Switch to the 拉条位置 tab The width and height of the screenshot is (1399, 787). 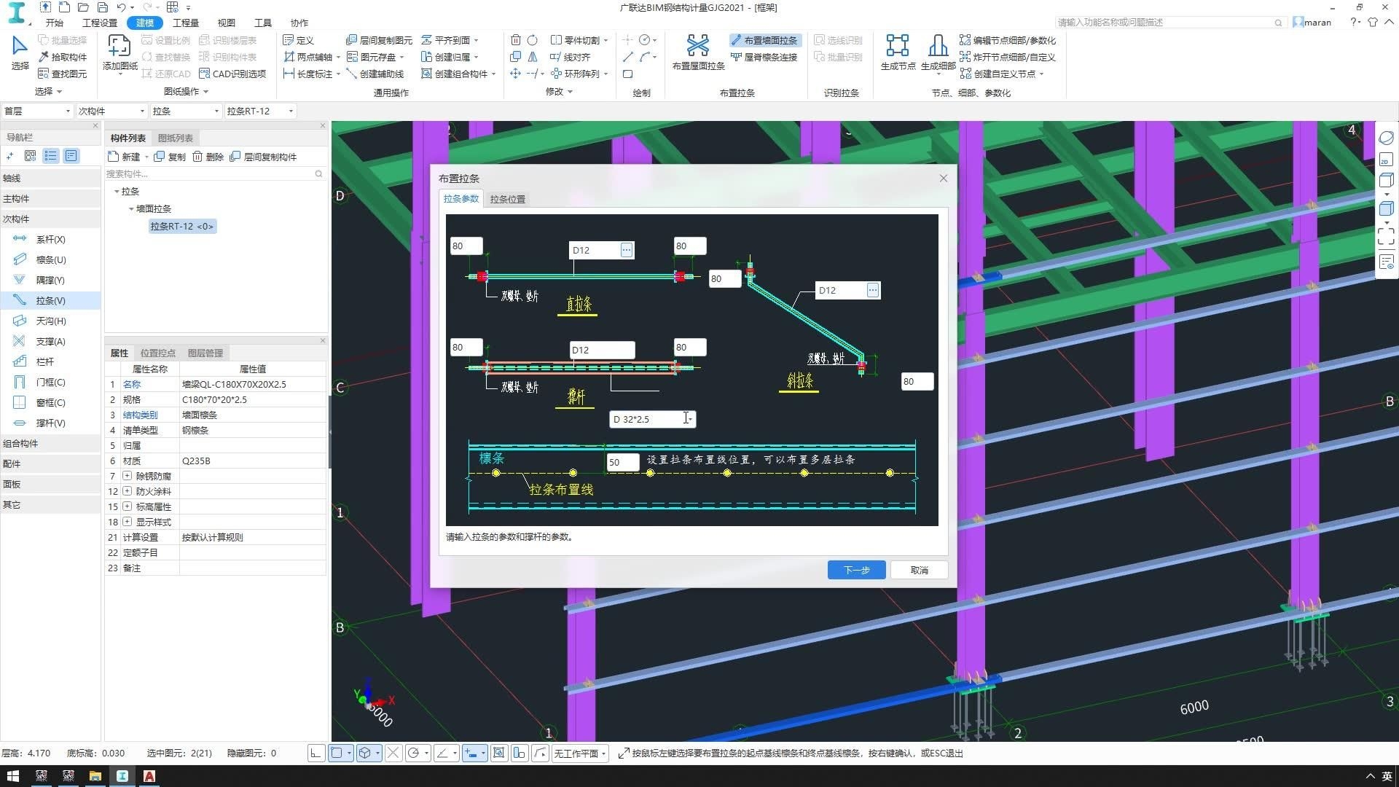(507, 199)
